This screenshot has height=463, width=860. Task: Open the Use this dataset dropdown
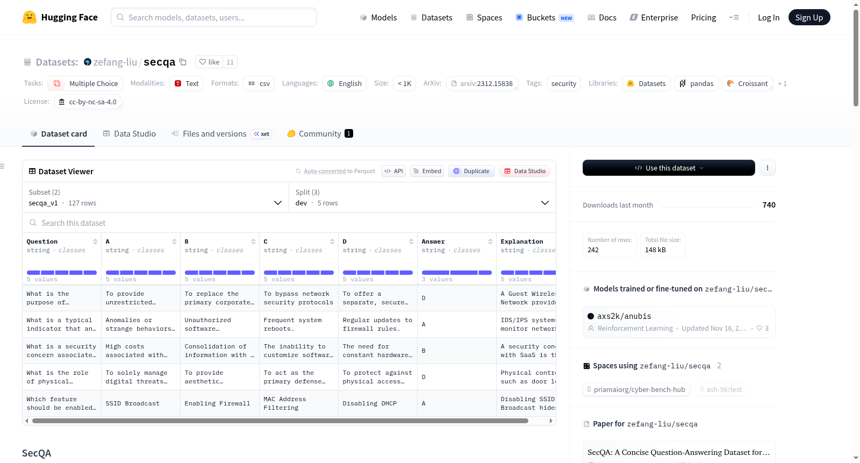(x=669, y=168)
